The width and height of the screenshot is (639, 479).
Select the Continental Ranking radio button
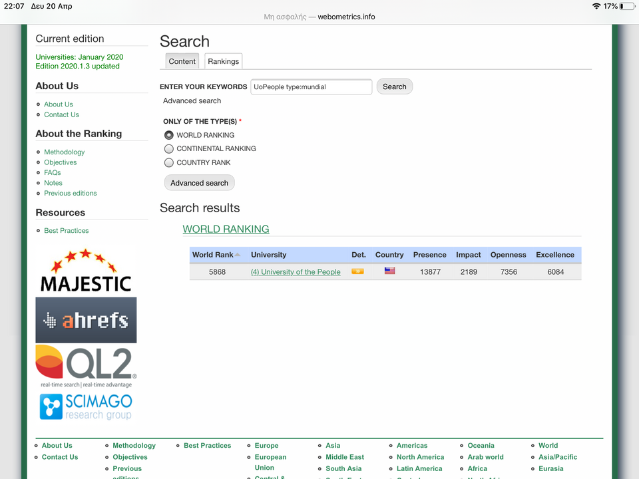tap(168, 148)
